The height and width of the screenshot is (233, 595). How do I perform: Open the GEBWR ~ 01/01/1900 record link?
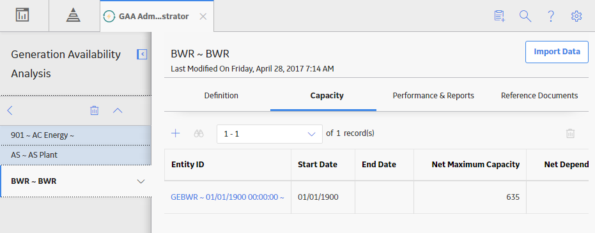[228, 197]
